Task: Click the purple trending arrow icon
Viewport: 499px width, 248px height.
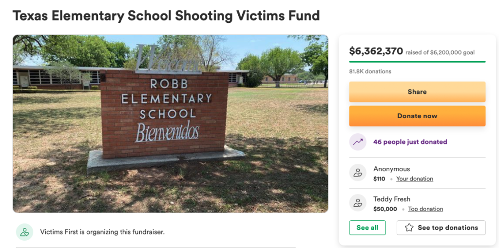Action: [x=358, y=142]
